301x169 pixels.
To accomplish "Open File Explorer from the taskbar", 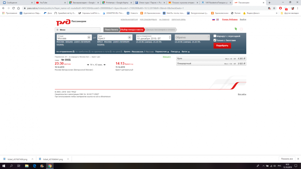I will tap(26, 166).
